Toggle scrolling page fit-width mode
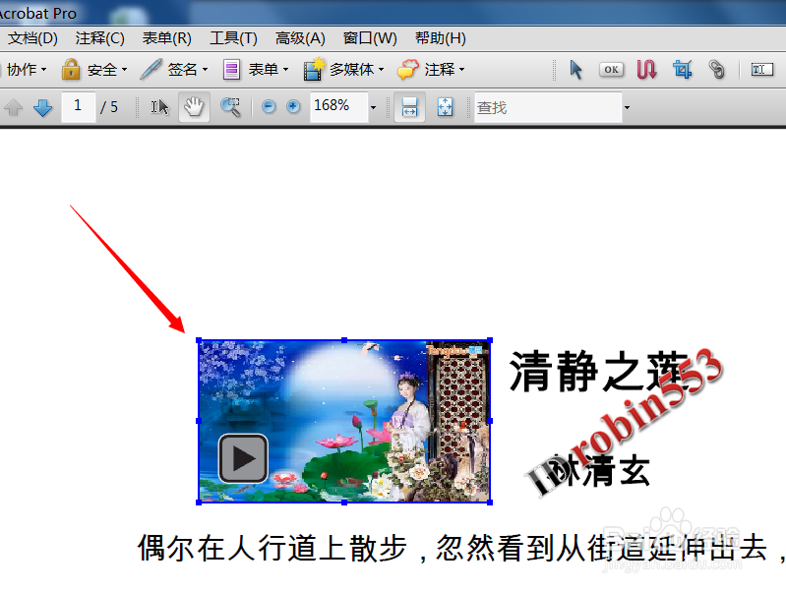The width and height of the screenshot is (786, 591). tap(409, 107)
